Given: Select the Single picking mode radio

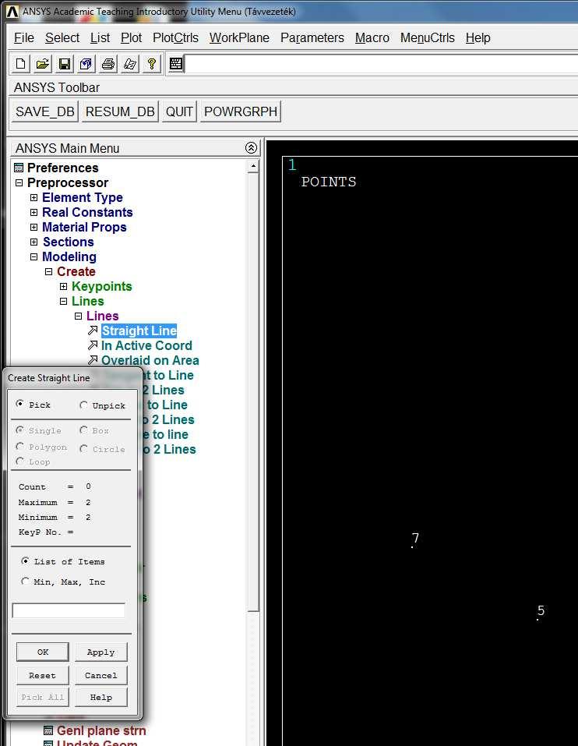Looking at the screenshot, I should (x=19, y=430).
